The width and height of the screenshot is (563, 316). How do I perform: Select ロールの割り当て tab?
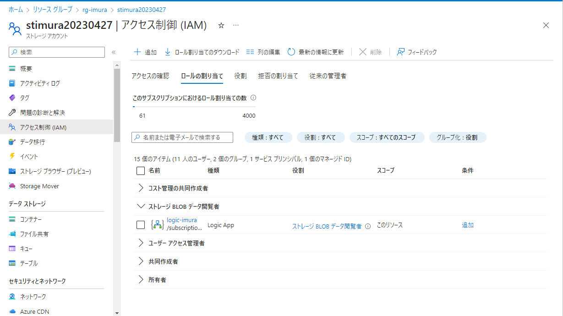pos(202,76)
